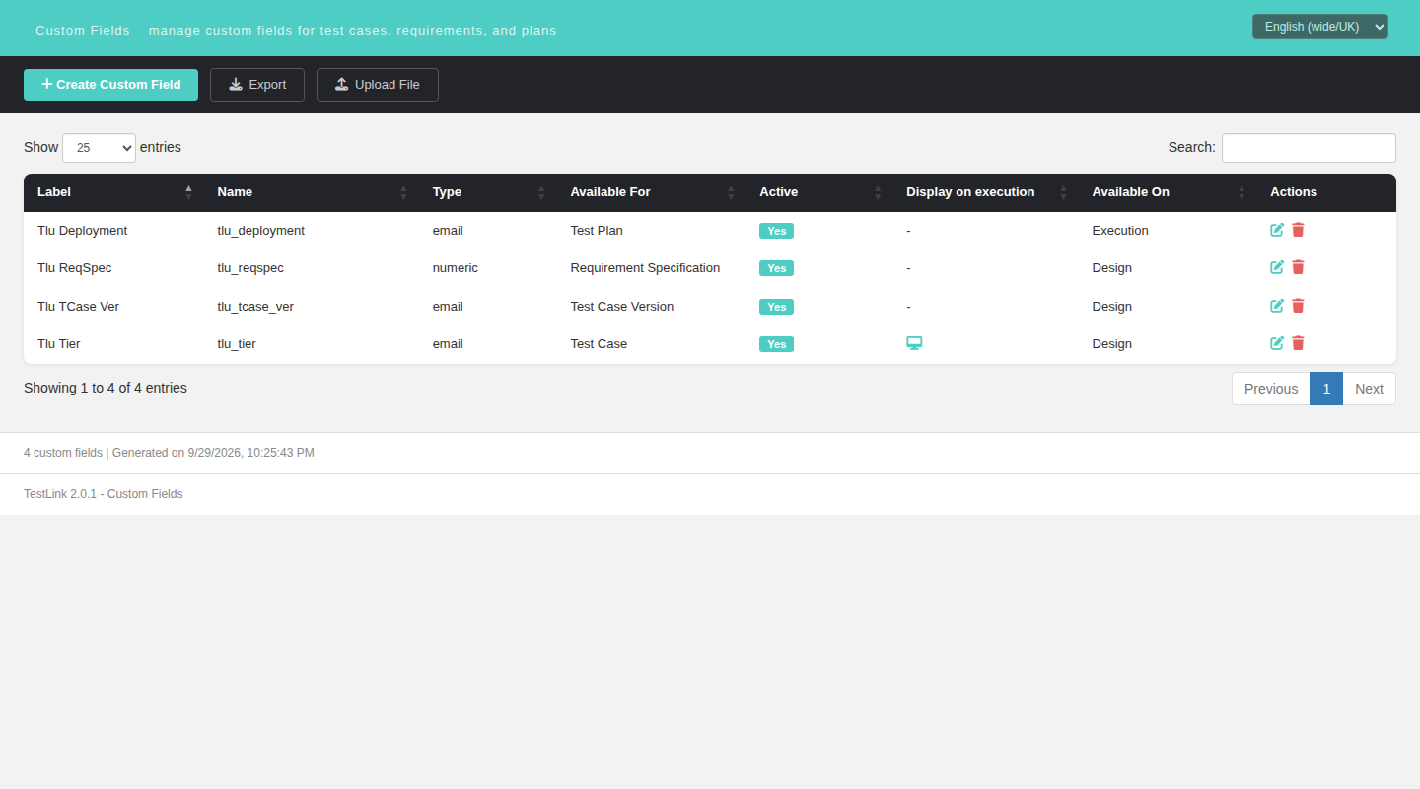Open the Upload File dialog
Screen dimensions: 1420x789
378,85
